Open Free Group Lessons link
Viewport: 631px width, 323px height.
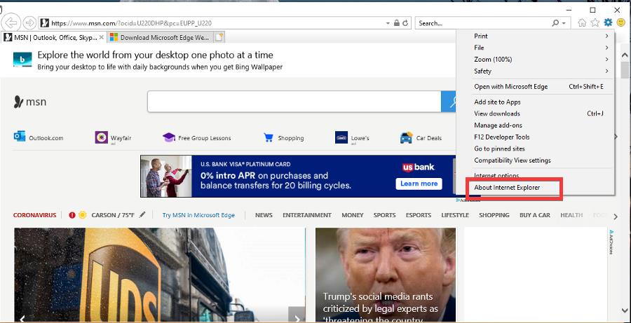(x=197, y=138)
